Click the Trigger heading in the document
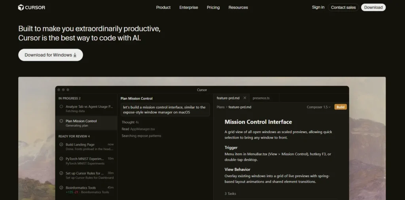Screen dimensions: 405x200 click(231, 147)
